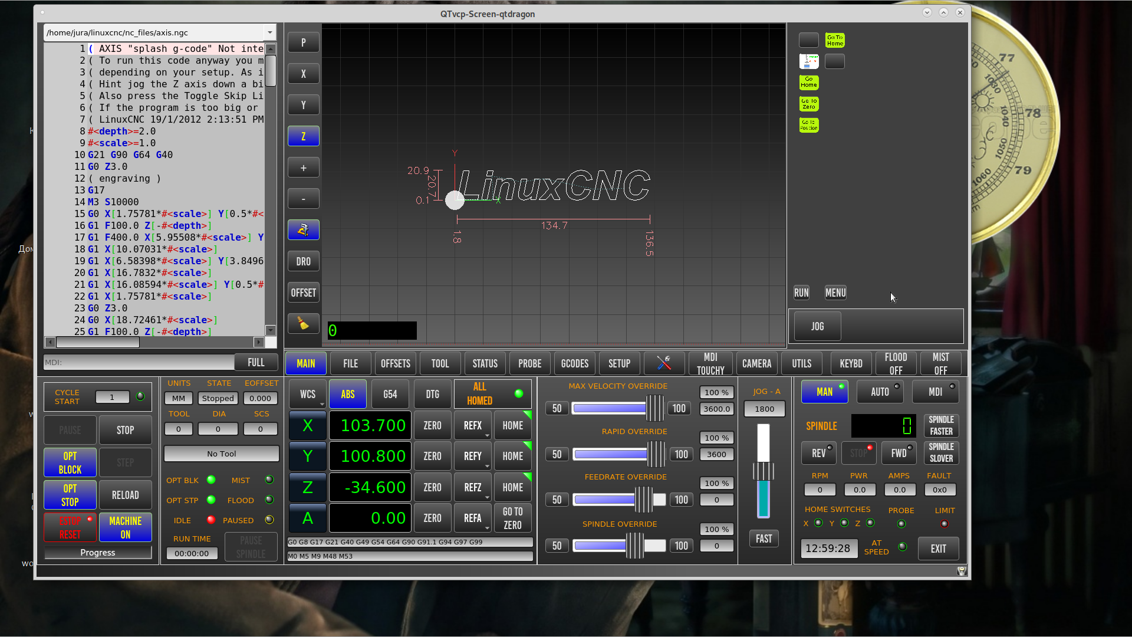1132x637 pixels.
Task: Toggle OFFSET display in the preview
Action: [303, 293]
